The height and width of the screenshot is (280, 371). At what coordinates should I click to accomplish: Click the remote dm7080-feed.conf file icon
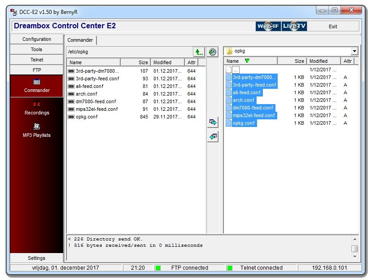point(71,101)
